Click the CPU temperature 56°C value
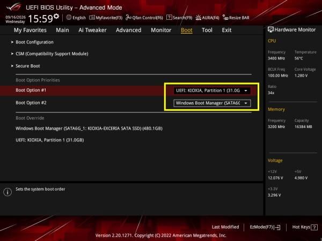The width and height of the screenshot is (322, 241). [x=298, y=58]
